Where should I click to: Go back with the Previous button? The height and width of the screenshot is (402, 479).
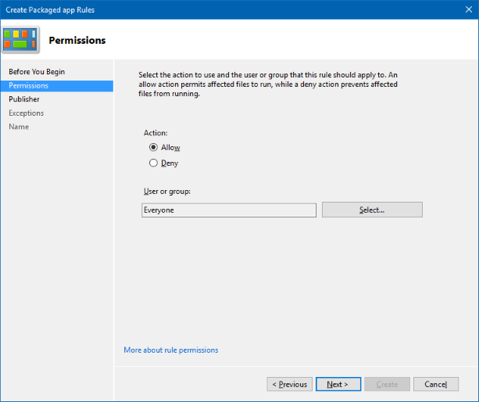289,384
